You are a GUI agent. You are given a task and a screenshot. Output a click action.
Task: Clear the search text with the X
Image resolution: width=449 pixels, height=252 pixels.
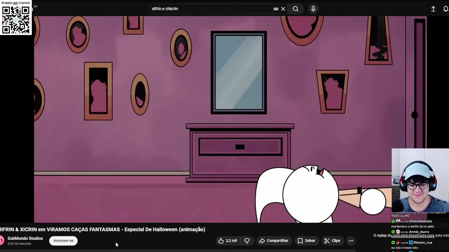click(283, 9)
